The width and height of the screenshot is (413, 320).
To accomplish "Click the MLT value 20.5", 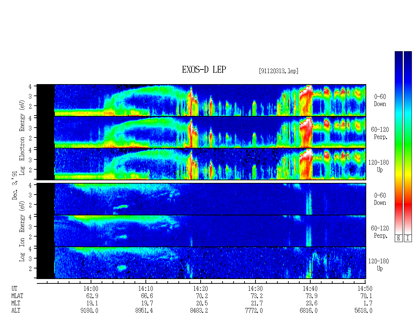I will [x=202, y=304].
